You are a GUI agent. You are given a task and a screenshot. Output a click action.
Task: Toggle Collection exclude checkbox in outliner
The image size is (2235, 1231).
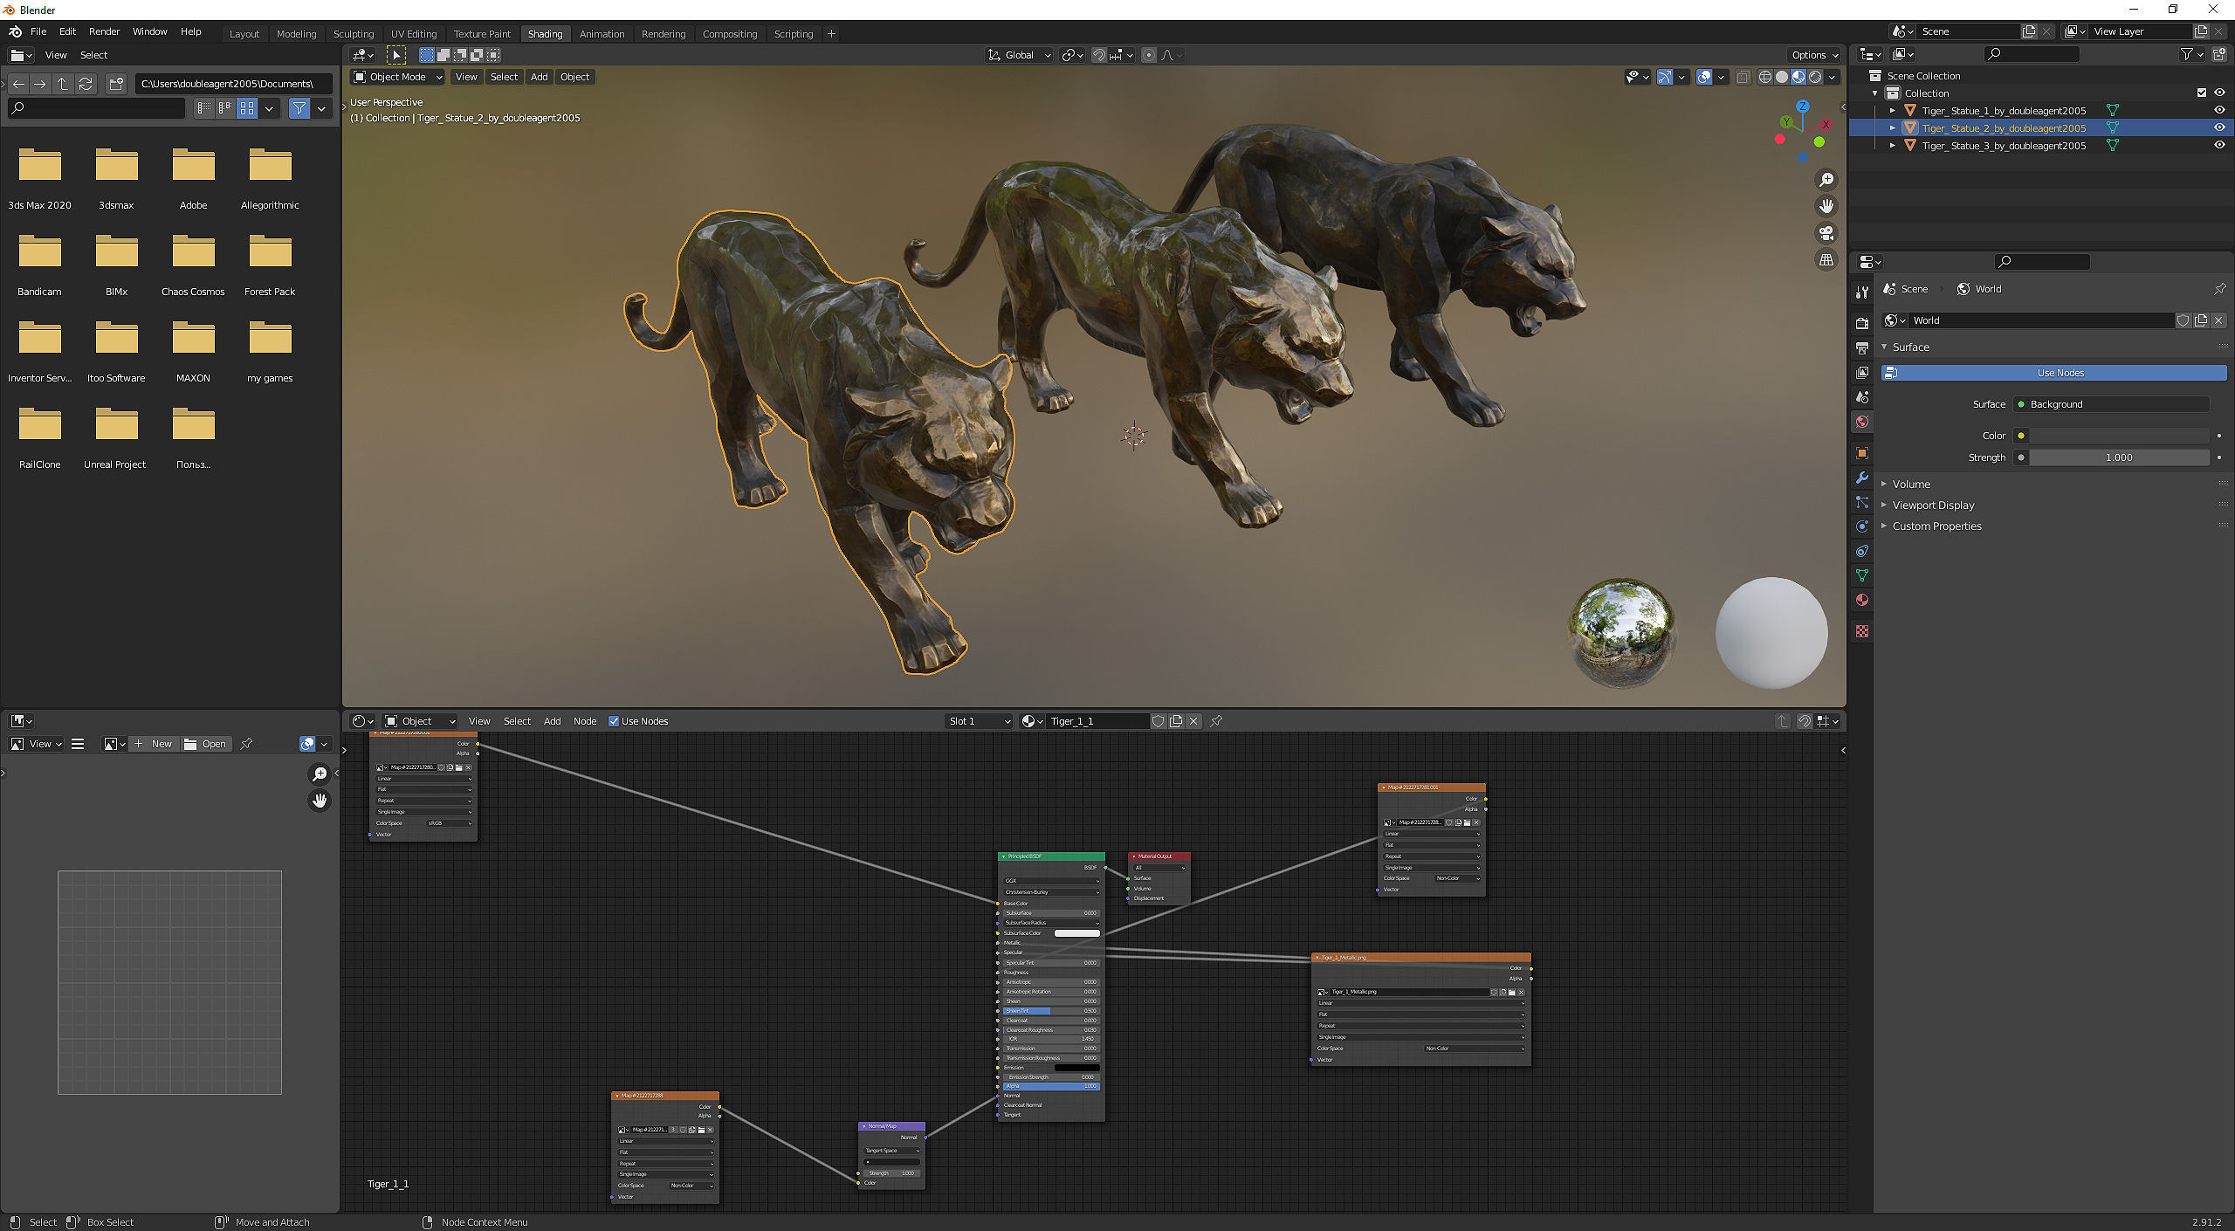pos(2201,93)
